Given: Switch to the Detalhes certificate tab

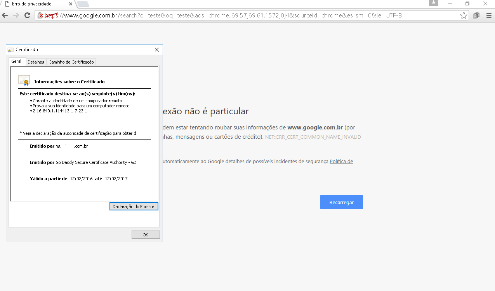Looking at the screenshot, I should pos(36,62).
